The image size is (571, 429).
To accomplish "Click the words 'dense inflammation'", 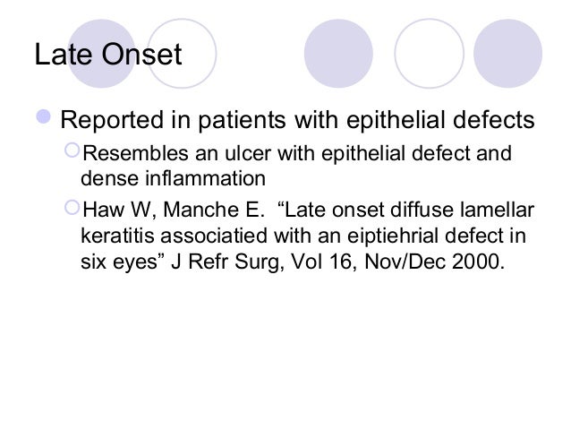I will tap(173, 178).
